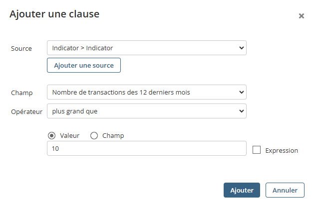
Task: Click the Expression label text
Action: 282,151
